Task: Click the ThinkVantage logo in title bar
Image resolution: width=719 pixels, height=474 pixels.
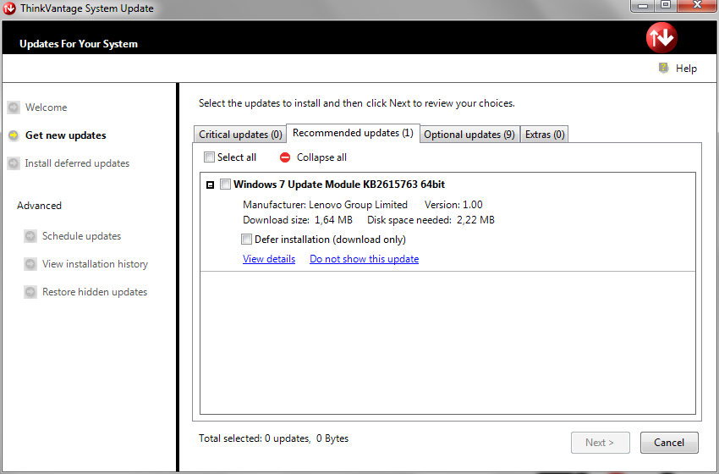Action: (x=9, y=8)
